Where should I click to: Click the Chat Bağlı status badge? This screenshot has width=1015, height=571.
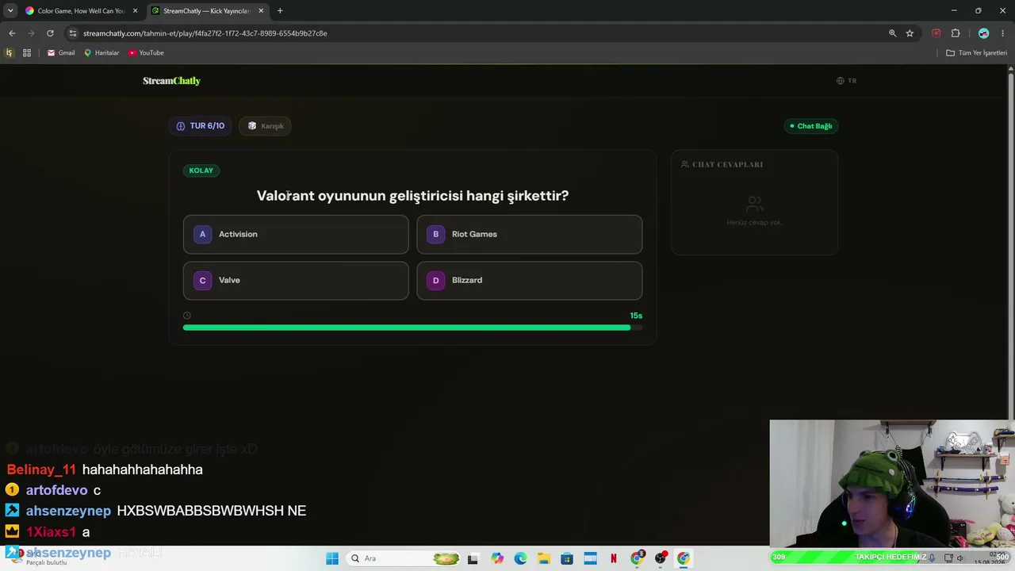(811, 126)
